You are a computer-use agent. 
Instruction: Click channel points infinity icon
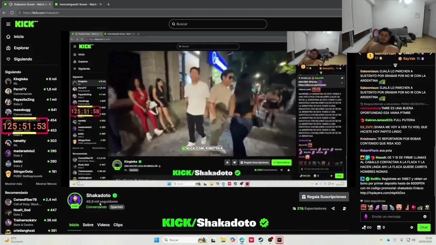point(367,228)
